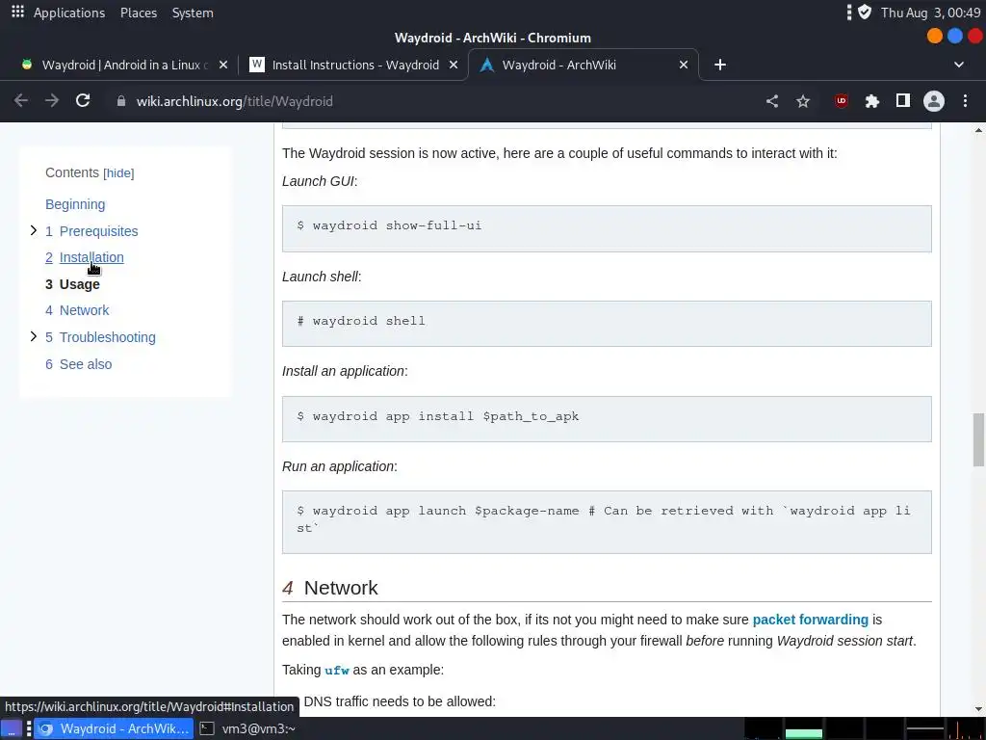Image resolution: width=986 pixels, height=740 pixels.
Task: Open the Applications menu
Action: (69, 13)
